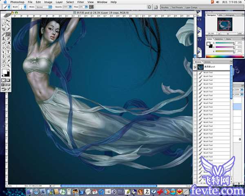Viewport: 245px width, 196px height.
Task: Toggle palettes with the options bar button
Action: click(149, 7)
